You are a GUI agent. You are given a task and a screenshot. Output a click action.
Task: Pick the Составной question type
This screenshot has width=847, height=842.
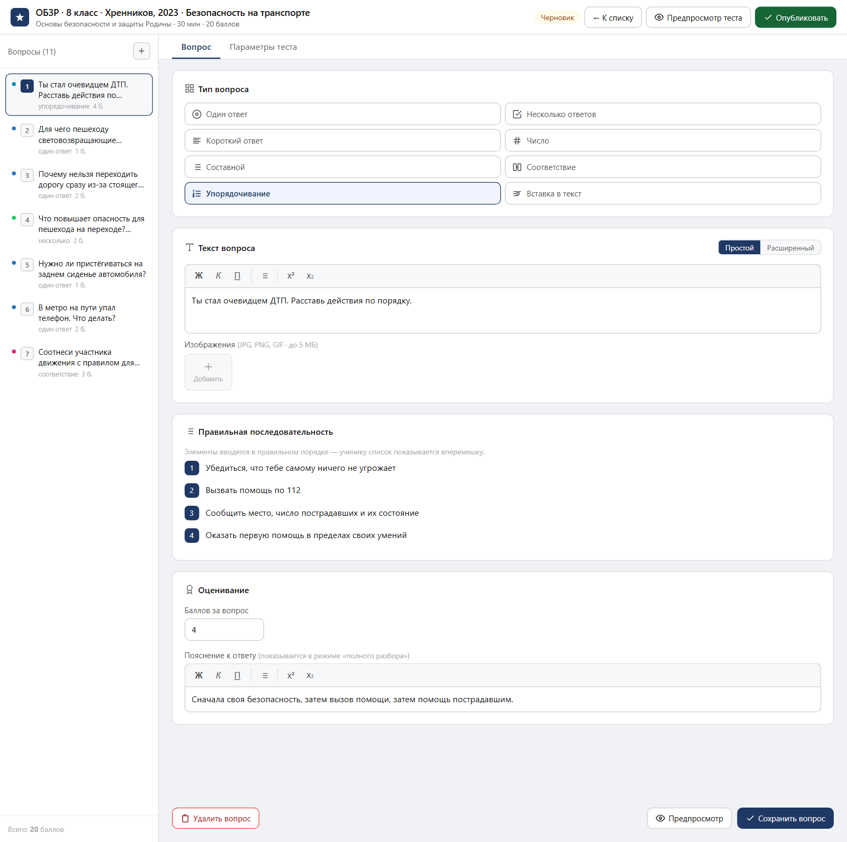click(343, 167)
